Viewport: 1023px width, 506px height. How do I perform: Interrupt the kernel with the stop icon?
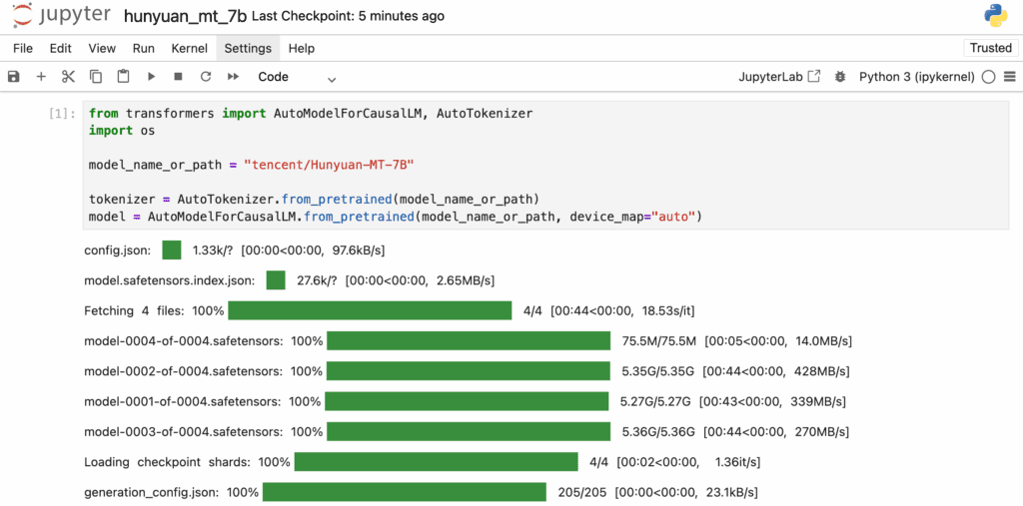pos(178,77)
